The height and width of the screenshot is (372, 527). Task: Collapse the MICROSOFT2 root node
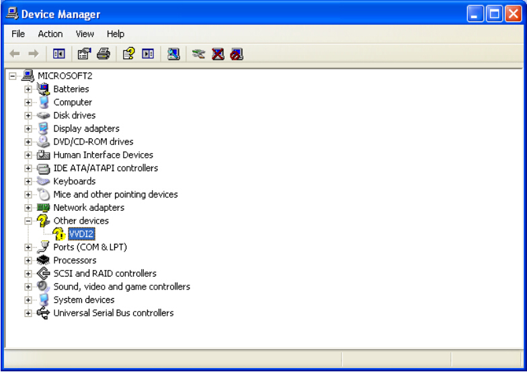(x=12, y=77)
